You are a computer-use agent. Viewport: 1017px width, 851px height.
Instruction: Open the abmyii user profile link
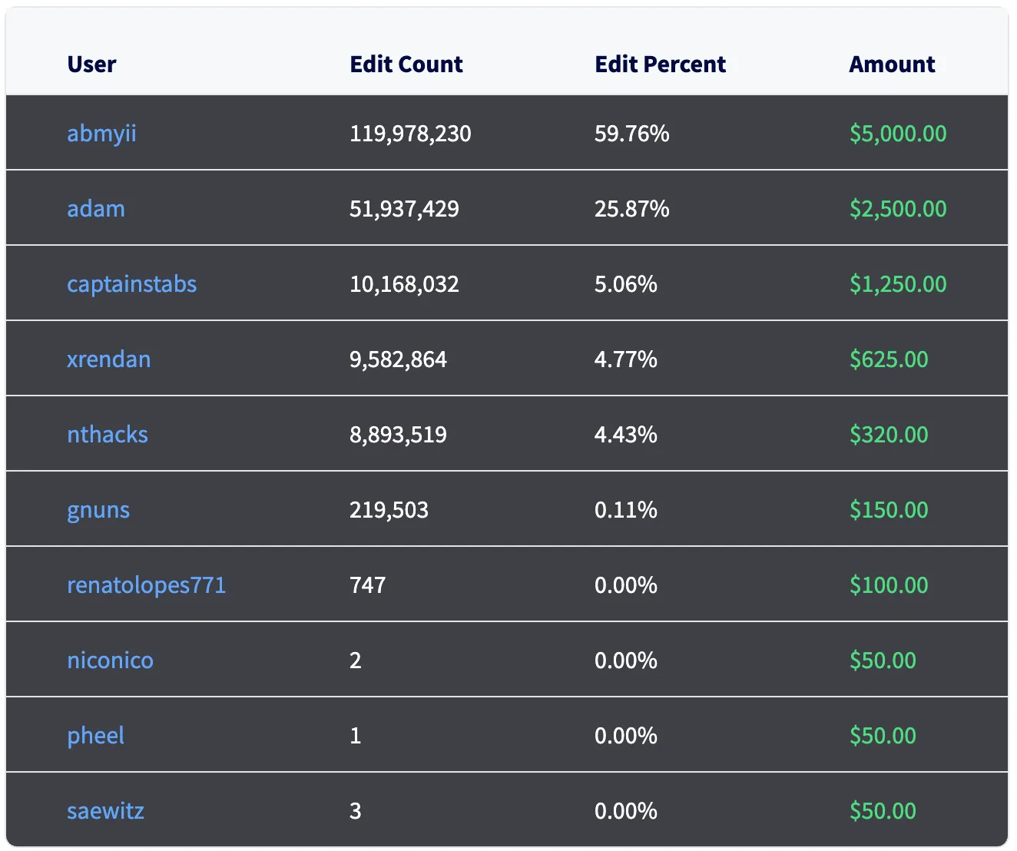(101, 133)
